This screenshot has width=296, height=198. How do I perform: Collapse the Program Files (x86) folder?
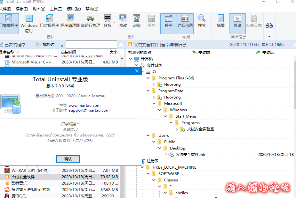(x=148, y=78)
